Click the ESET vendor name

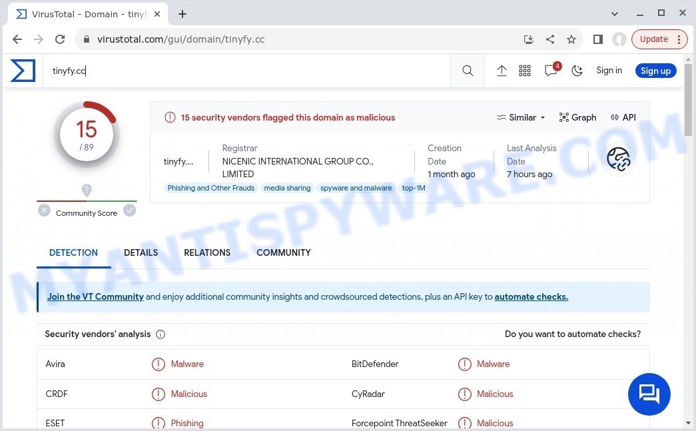click(55, 423)
